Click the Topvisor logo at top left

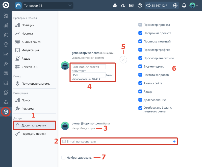pyautogui.click(x=5, y=5)
